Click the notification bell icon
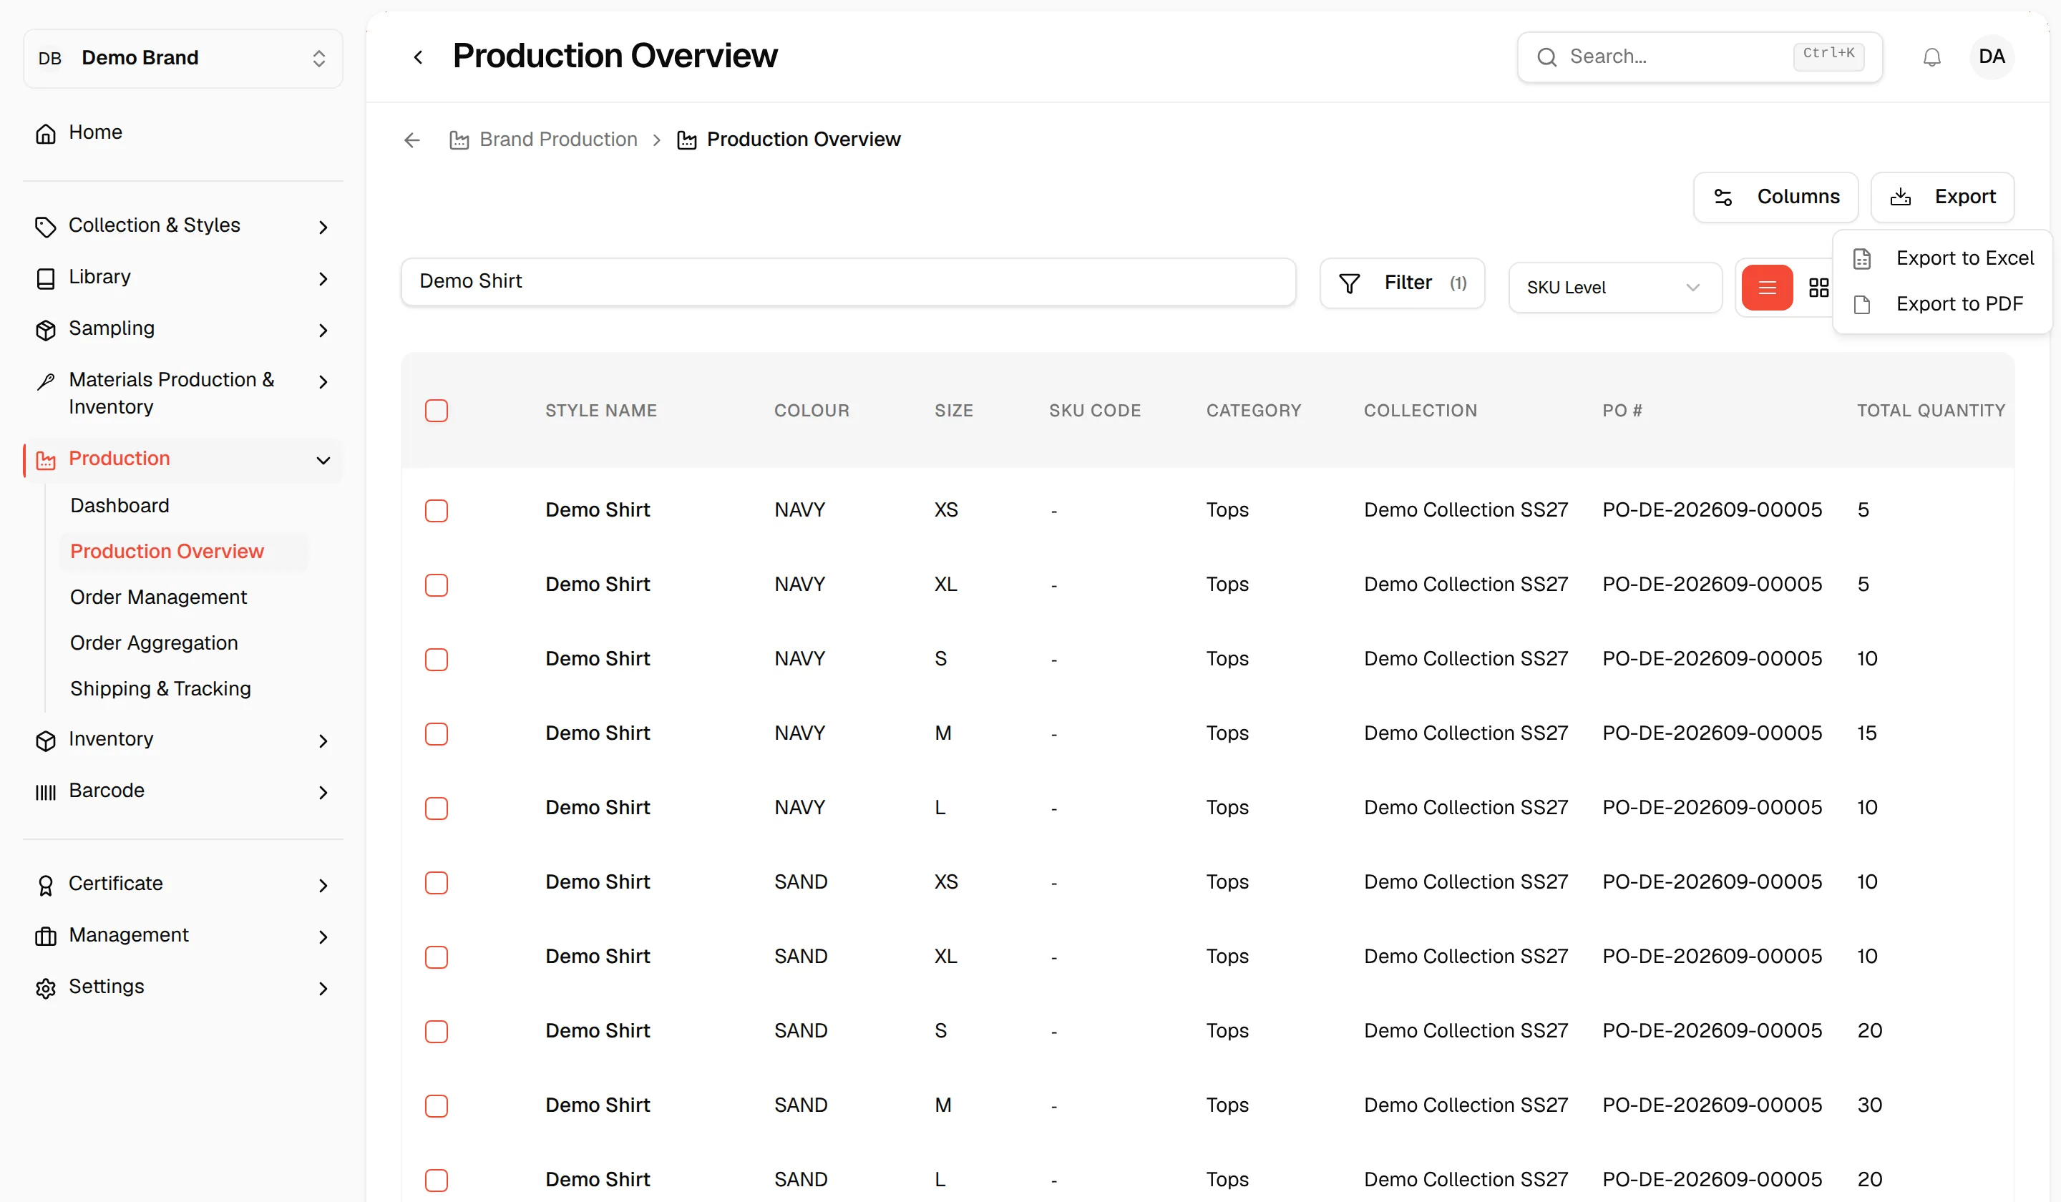2061x1202 pixels. point(1931,57)
